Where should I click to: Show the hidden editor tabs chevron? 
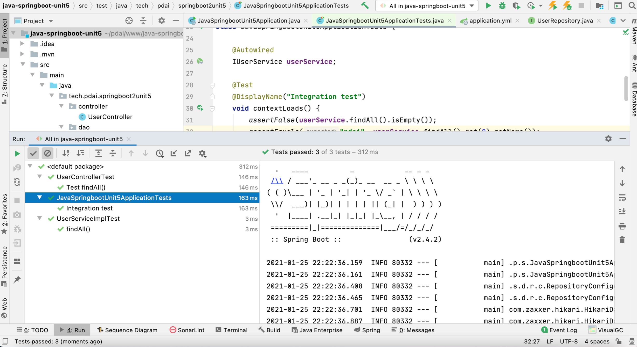coord(623,20)
